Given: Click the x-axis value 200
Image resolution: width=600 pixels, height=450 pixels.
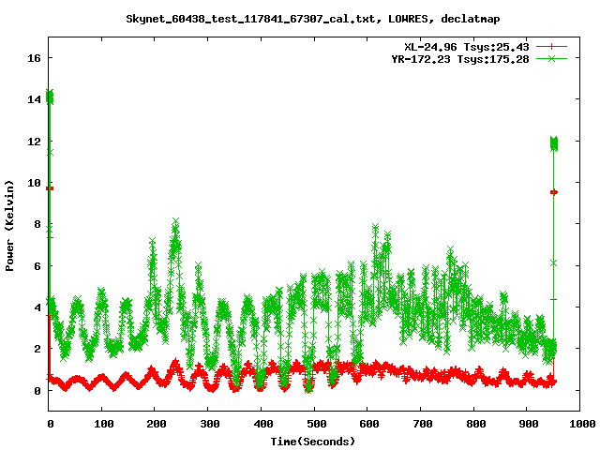Looking at the screenshot, I should (x=157, y=424).
